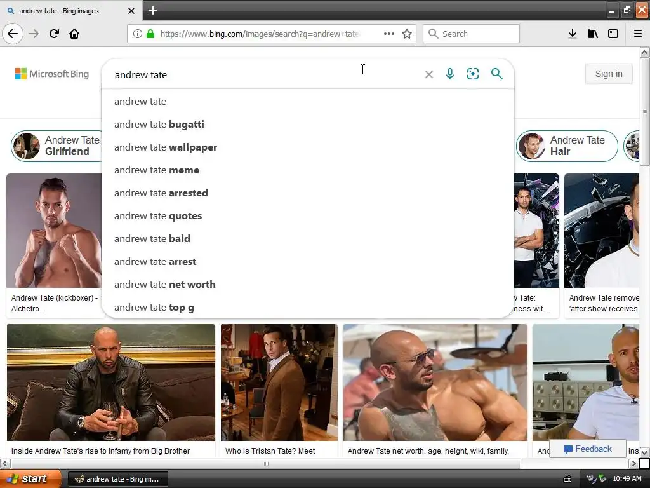
Task: Choose suggestion "andrew tate arrest"
Action: tap(308, 261)
